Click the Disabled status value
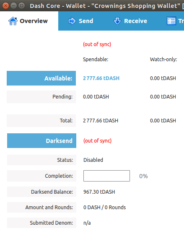The image size is (184, 231). tap(93, 160)
